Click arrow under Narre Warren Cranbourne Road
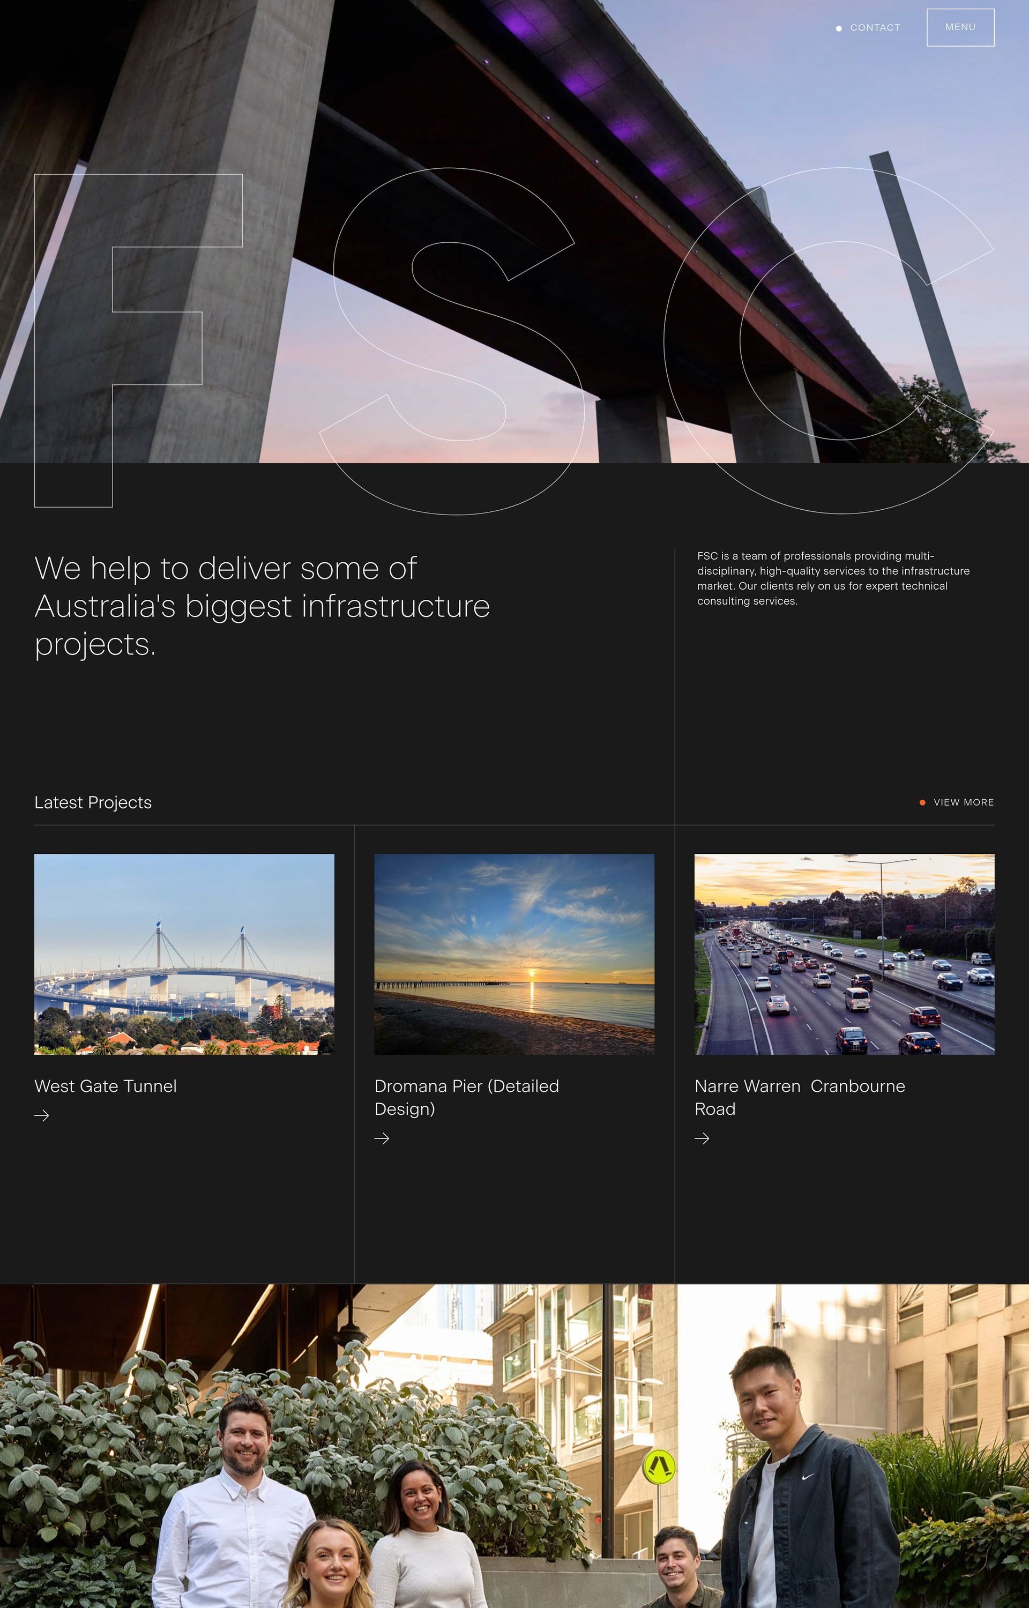 [x=702, y=1138]
